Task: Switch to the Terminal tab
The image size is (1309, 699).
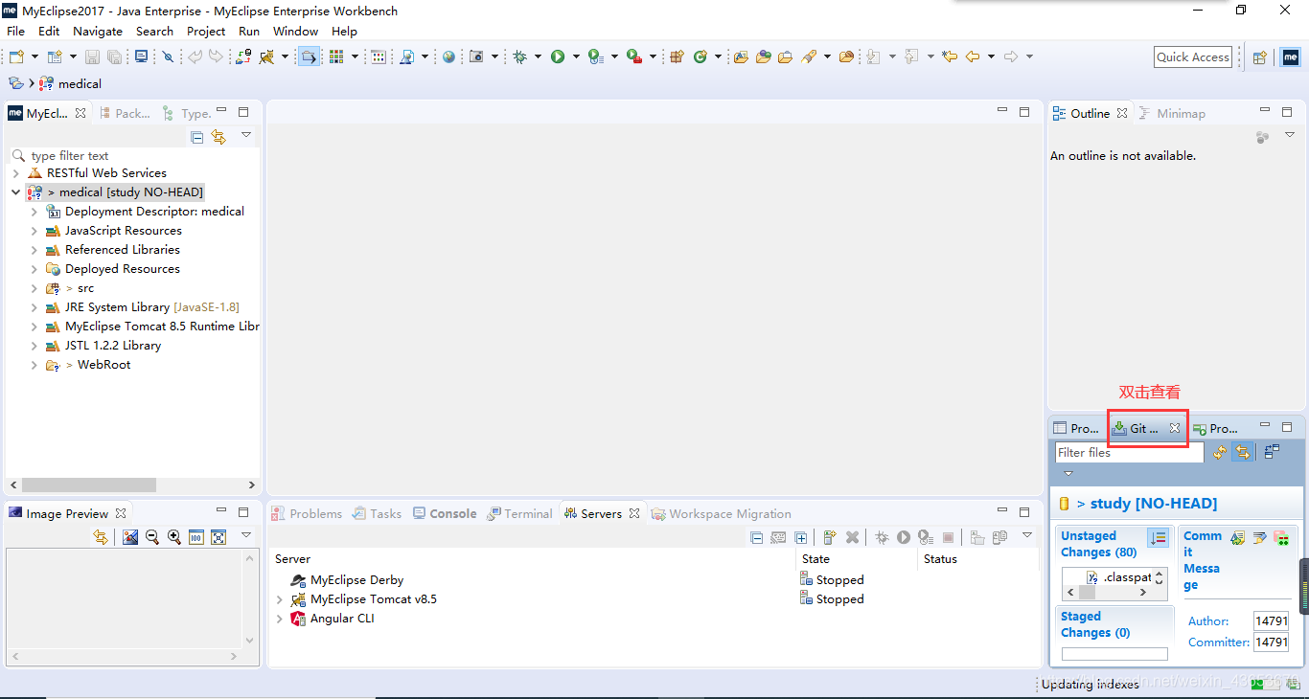Action: tap(519, 513)
